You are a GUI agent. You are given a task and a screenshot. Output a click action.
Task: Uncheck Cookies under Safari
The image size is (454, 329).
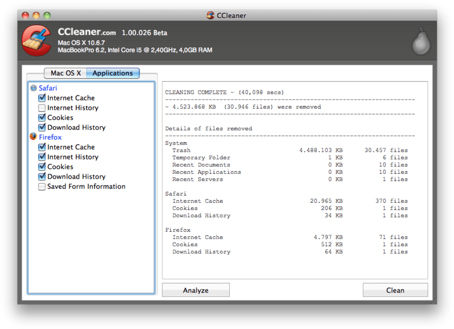click(42, 117)
